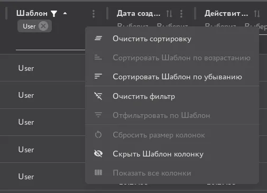Click the Действит... column header
This screenshot has height=193, width=267.
(226, 13)
